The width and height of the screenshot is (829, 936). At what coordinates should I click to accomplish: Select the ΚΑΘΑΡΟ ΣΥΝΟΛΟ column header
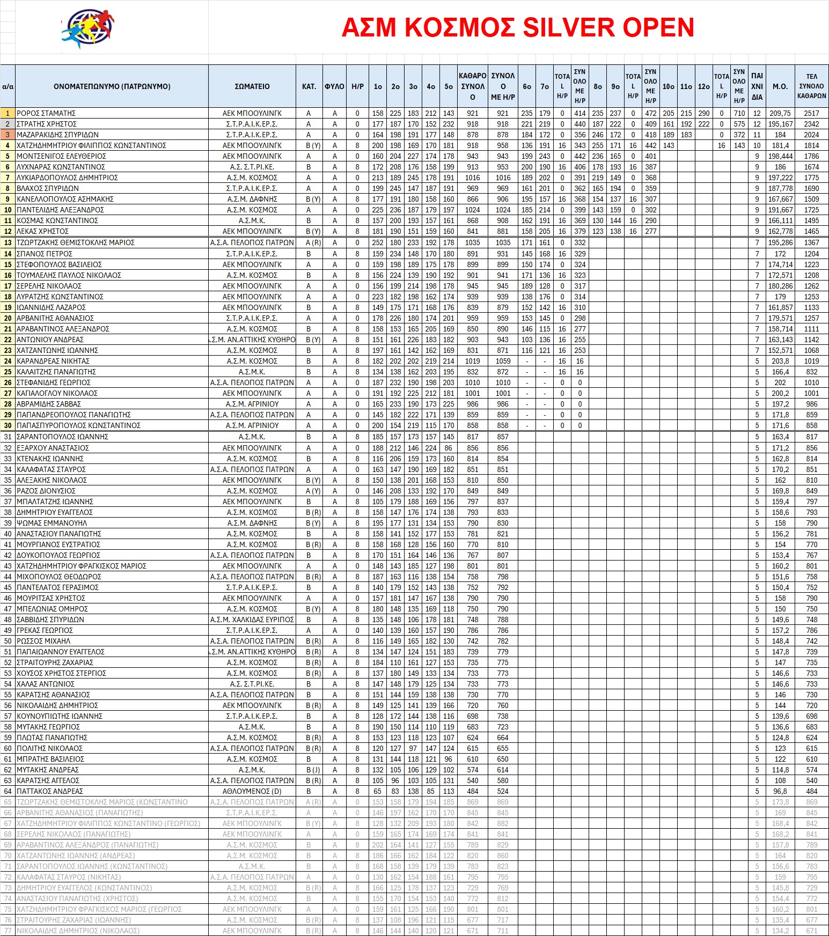click(472, 86)
